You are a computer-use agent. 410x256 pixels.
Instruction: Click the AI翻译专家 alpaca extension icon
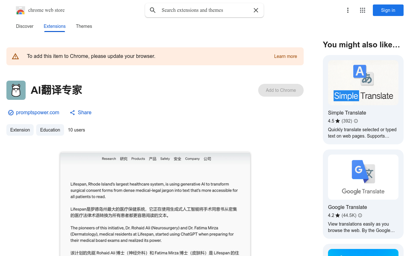16,90
